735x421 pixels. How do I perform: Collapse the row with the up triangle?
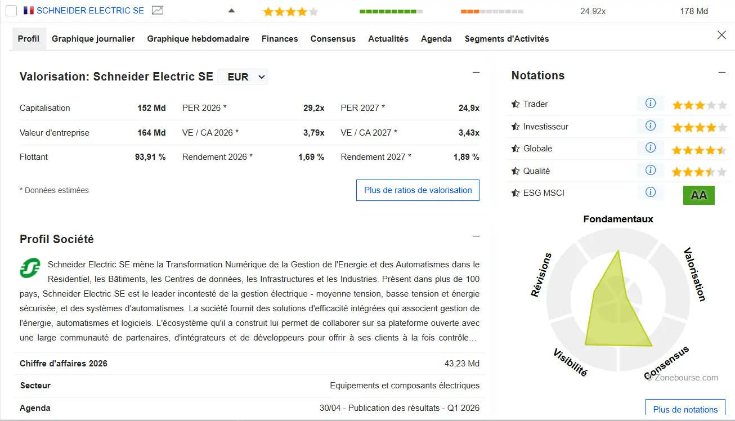[231, 11]
